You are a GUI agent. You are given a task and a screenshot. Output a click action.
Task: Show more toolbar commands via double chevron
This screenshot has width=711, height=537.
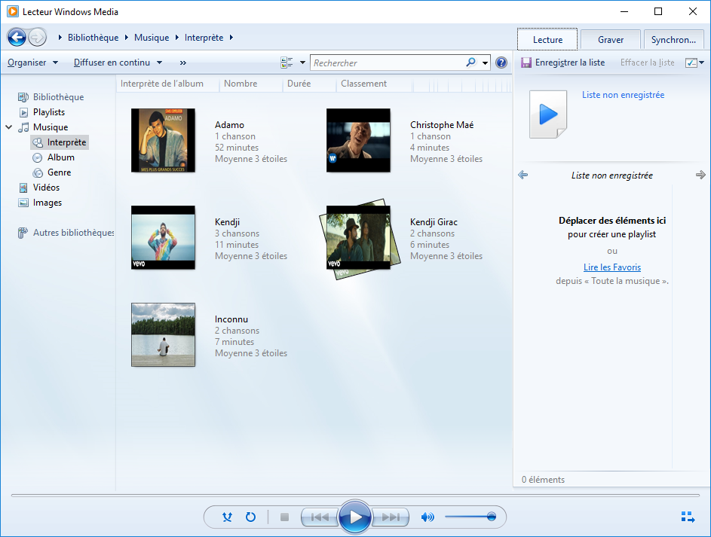point(182,63)
